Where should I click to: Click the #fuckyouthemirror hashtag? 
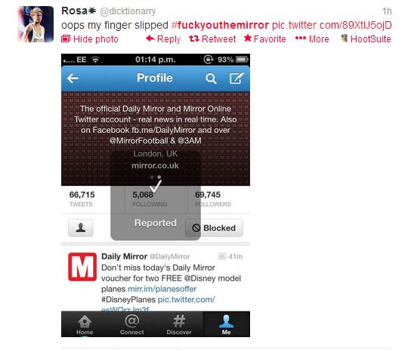pyautogui.click(x=220, y=25)
